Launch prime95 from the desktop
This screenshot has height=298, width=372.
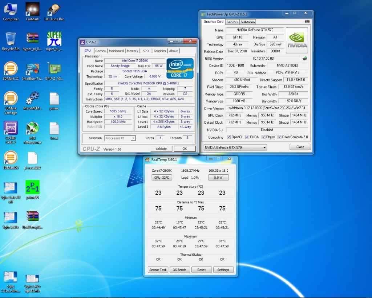click(32, 190)
